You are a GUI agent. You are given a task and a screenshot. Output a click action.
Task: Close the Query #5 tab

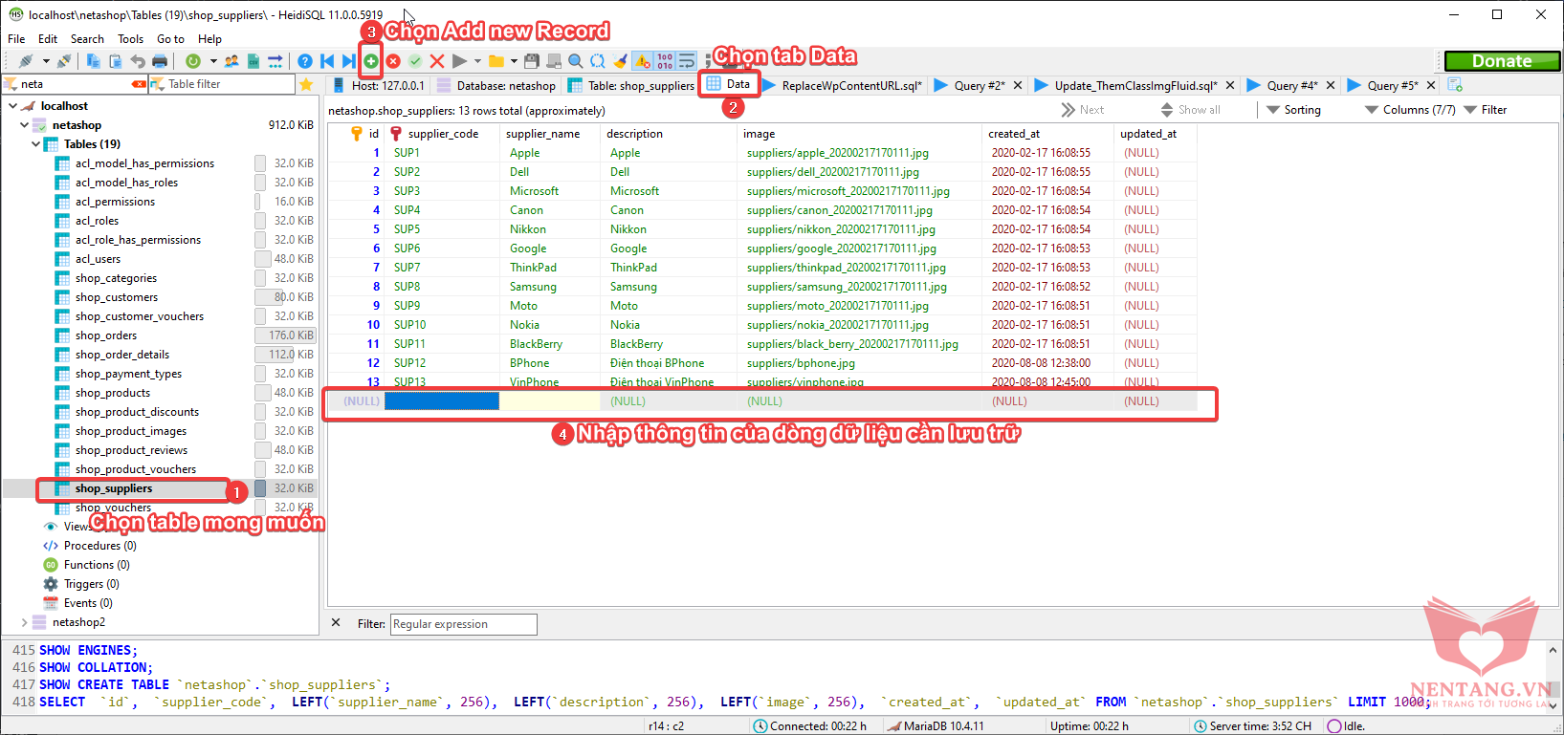point(1431,85)
